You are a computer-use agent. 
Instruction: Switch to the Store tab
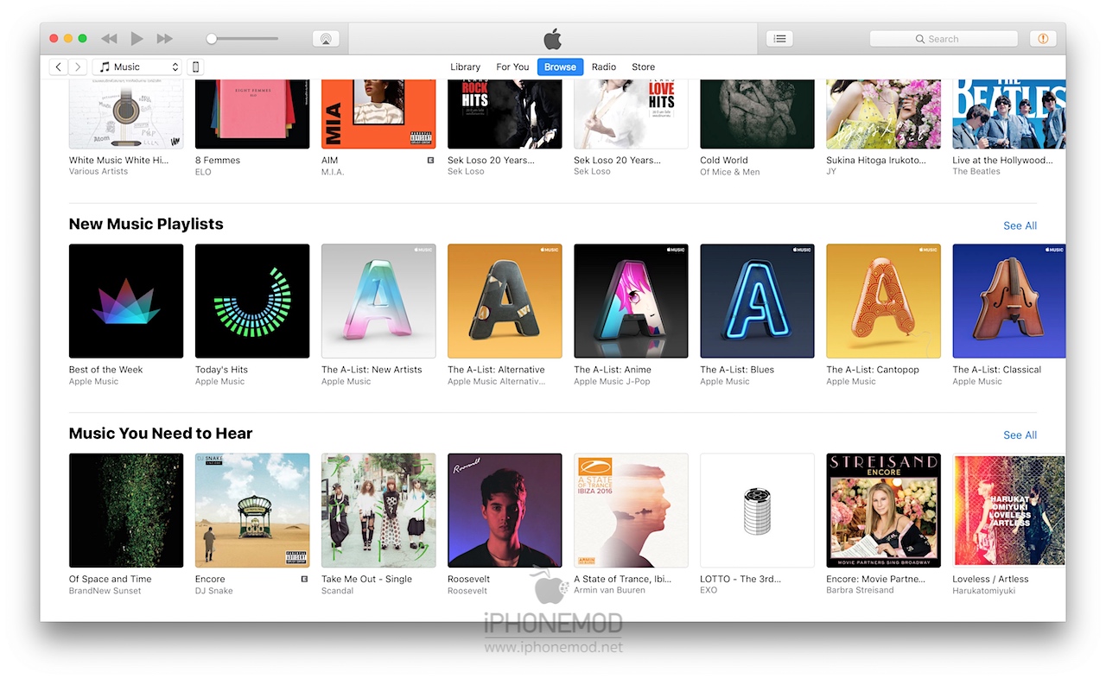(x=643, y=67)
